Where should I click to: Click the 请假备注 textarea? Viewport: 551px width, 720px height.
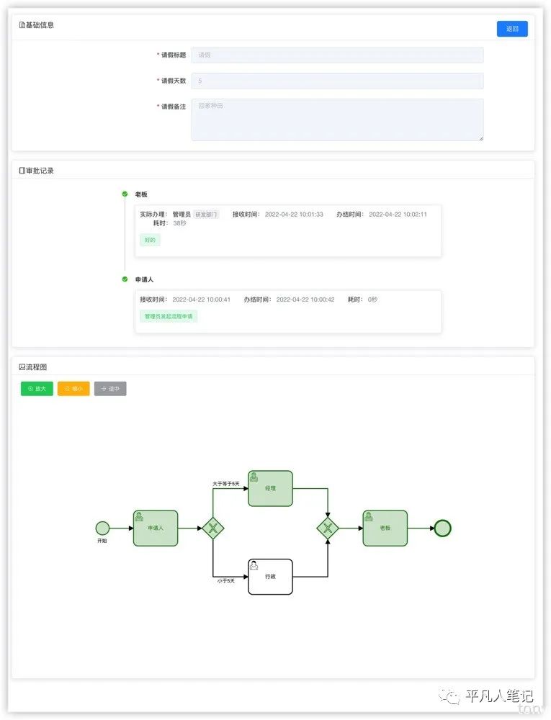tap(337, 120)
